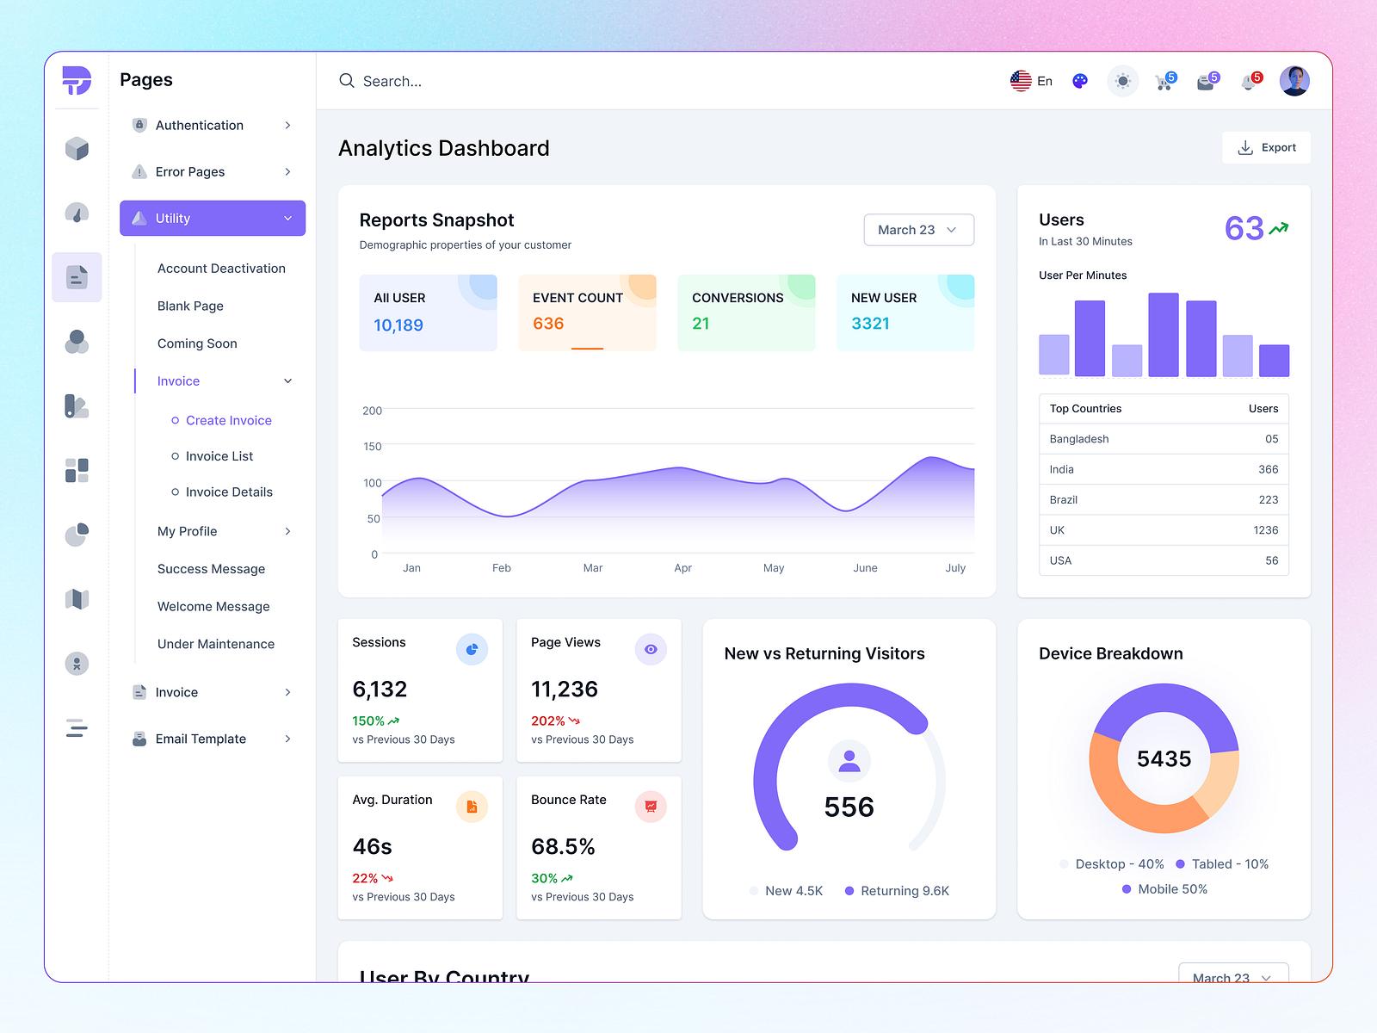Open the messages inbox icon
Image resolution: width=1377 pixels, height=1033 pixels.
click(x=1207, y=82)
